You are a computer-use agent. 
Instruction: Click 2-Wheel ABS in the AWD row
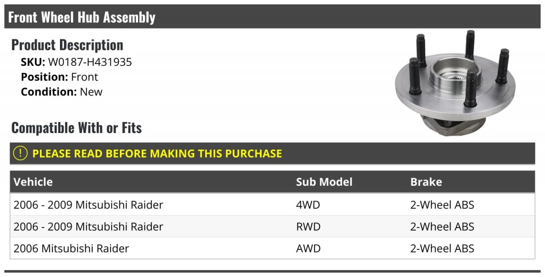coord(442,248)
